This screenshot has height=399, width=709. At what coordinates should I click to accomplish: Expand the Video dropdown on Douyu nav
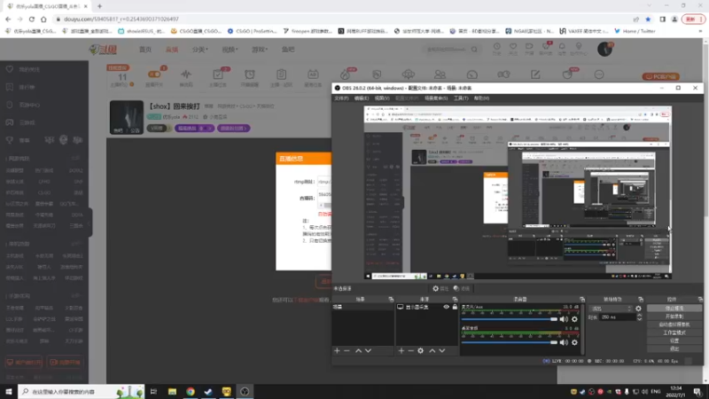(x=230, y=50)
